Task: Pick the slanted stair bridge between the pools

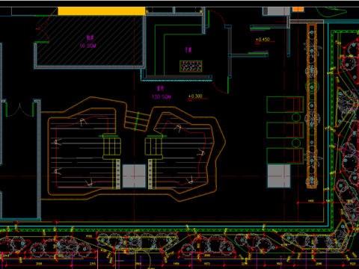Action: click(x=138, y=121)
